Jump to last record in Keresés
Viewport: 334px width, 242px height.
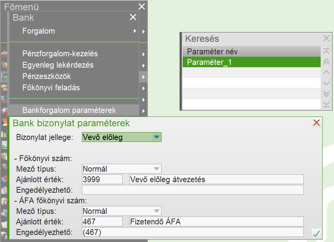pyautogui.click(x=326, y=104)
